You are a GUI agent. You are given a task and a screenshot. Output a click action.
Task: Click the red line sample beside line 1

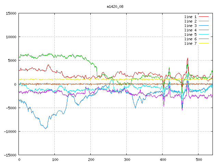click(204, 17)
